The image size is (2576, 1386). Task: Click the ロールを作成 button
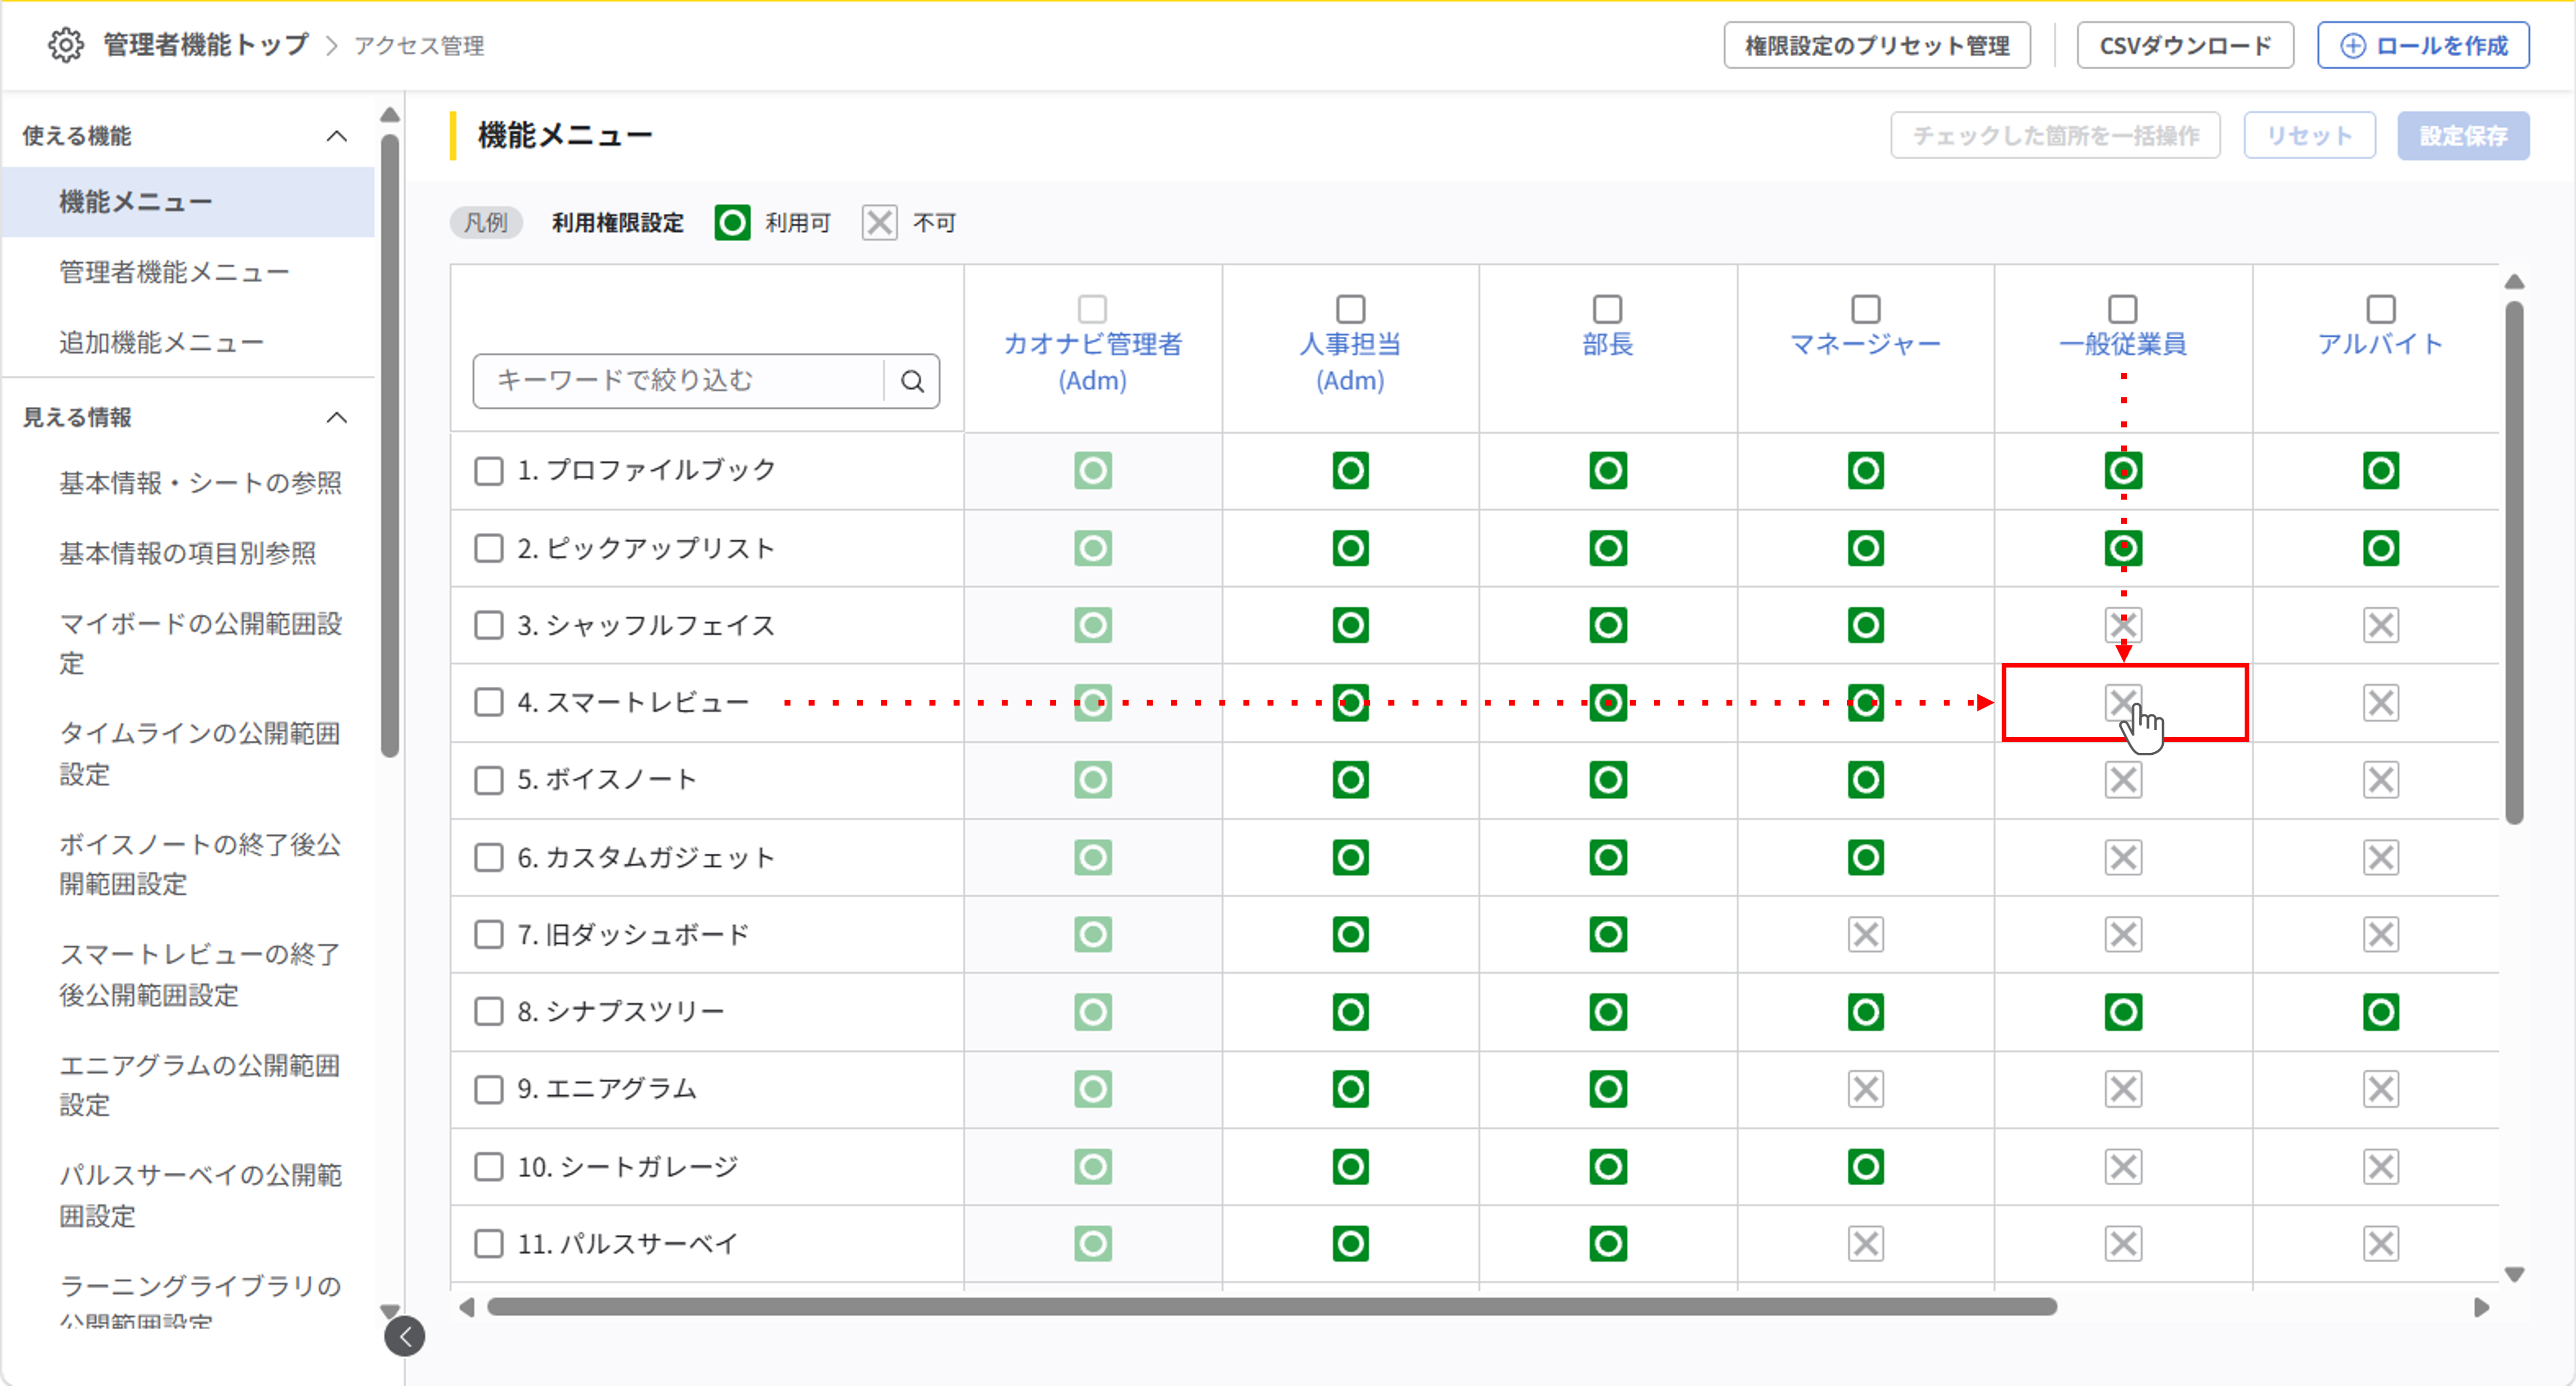(2423, 46)
